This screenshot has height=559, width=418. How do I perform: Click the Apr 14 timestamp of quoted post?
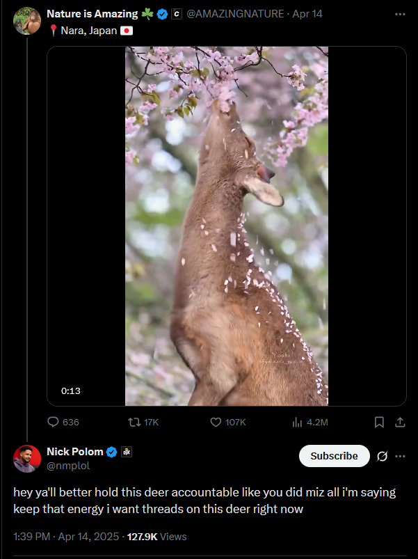(x=307, y=14)
